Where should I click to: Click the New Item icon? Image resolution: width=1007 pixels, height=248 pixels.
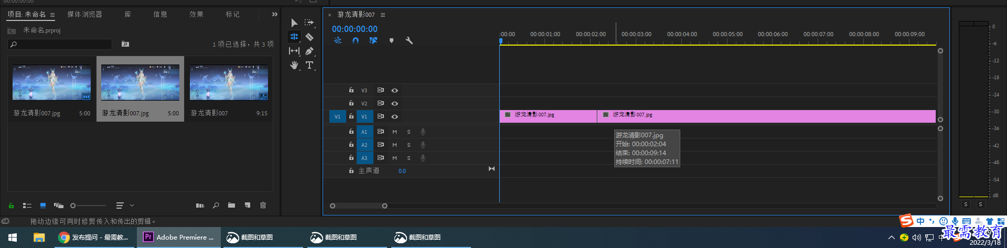[248, 206]
